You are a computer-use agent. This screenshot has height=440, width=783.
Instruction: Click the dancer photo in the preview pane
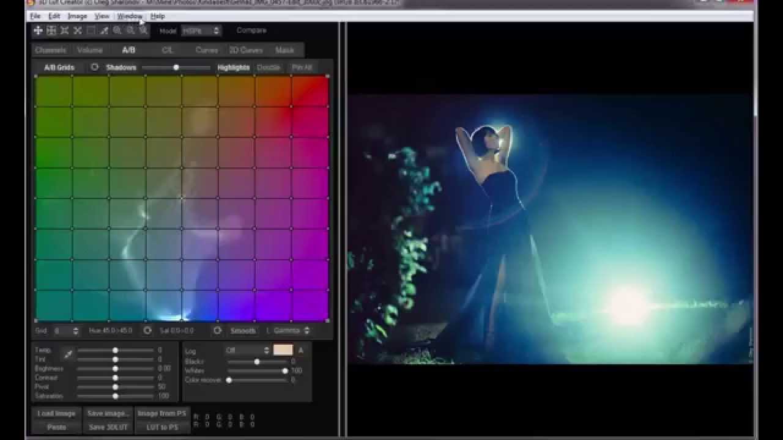[x=550, y=229]
